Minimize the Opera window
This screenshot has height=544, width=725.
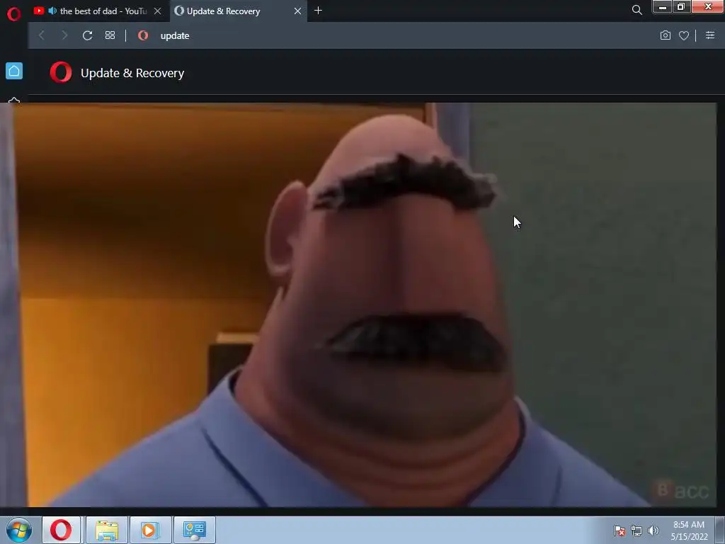click(x=662, y=7)
